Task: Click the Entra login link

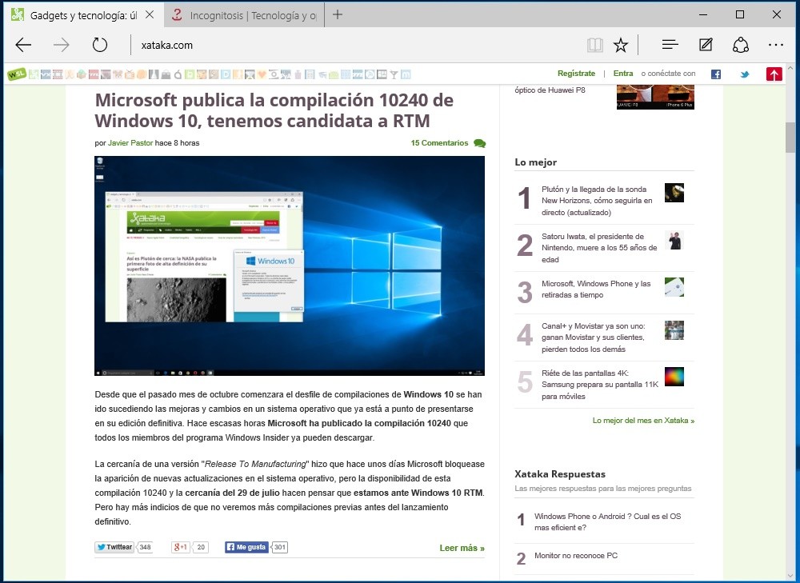Action: [x=623, y=74]
